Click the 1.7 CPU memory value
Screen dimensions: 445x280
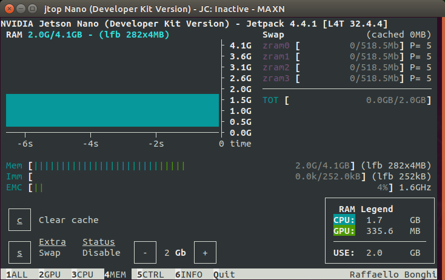[x=374, y=220]
